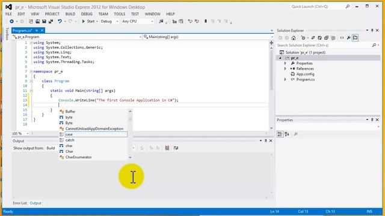Collapse the Main method outlining region
Image resolution: width=385 pixels, height=216 pixels.
click(x=31, y=91)
